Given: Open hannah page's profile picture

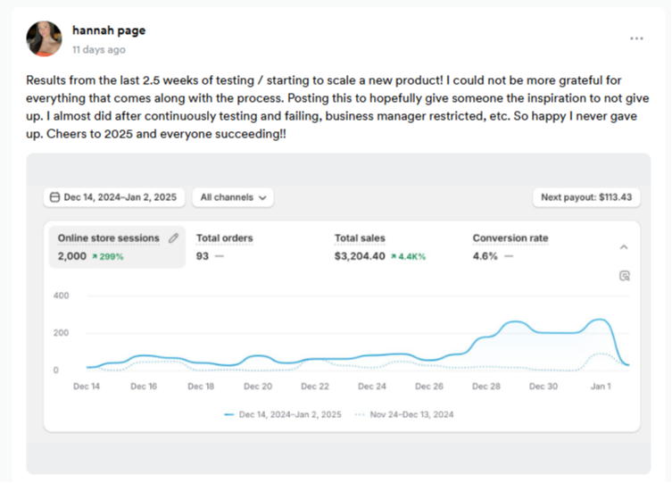Looking at the screenshot, I should pos(45,39).
